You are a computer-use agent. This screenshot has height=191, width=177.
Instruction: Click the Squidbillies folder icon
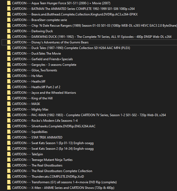[9, 132]
